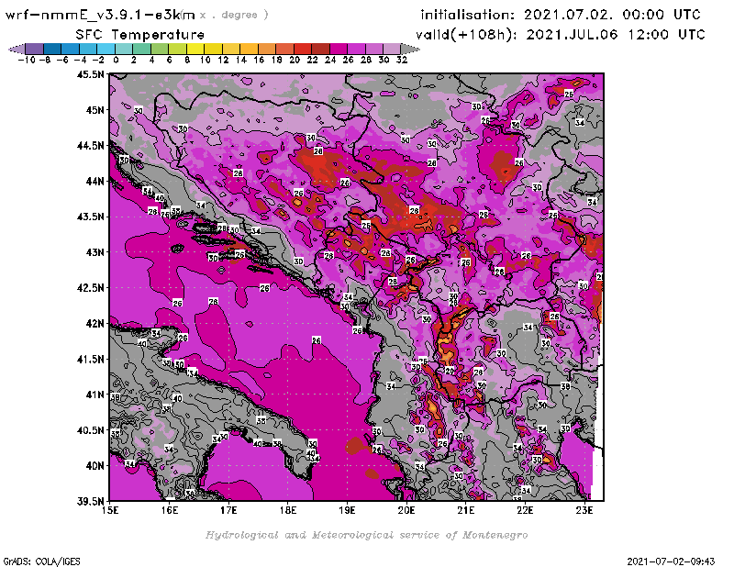Screen dimensions: 734x567
Task: Click the "0" value on the color scale
Action: point(116,60)
